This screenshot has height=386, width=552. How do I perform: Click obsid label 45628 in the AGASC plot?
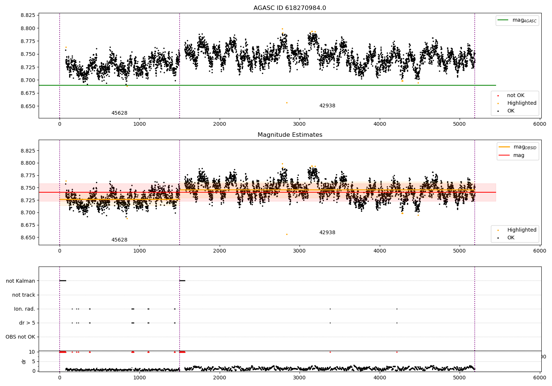(x=119, y=113)
